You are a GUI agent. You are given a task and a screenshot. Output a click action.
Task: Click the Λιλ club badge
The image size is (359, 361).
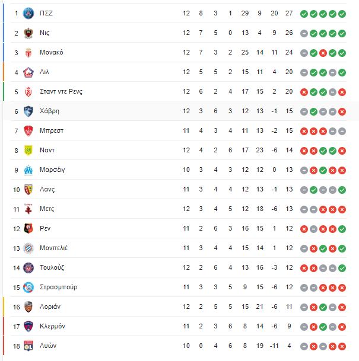tap(28, 72)
